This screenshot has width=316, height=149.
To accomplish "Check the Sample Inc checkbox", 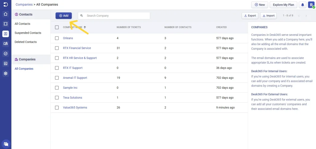I will coord(57,87).
